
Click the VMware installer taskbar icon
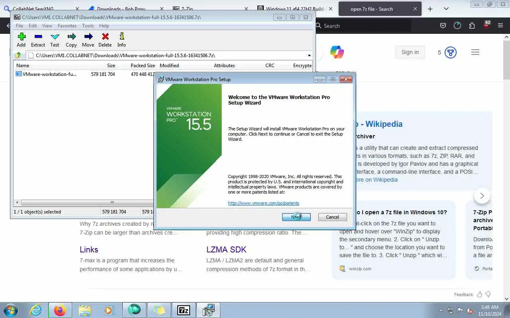208,310
